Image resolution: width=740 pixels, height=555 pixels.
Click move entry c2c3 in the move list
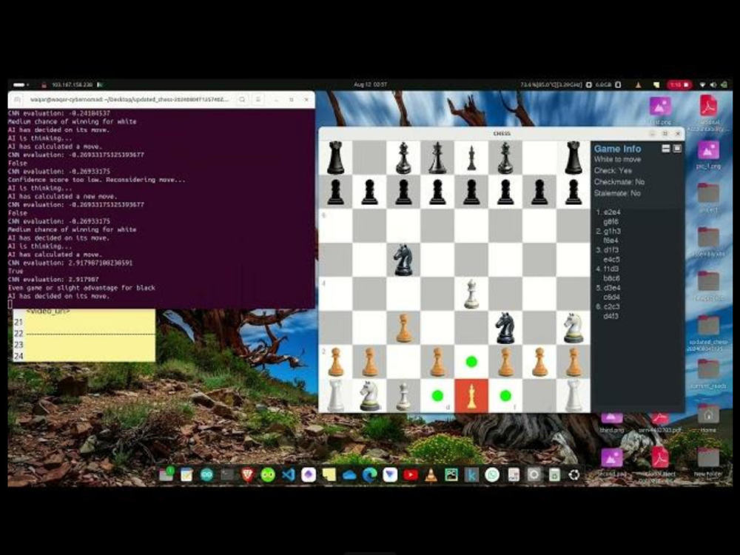coord(612,307)
